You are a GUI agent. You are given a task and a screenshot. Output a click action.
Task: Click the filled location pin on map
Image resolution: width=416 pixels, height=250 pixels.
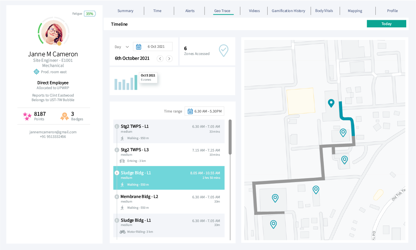[x=331, y=103]
